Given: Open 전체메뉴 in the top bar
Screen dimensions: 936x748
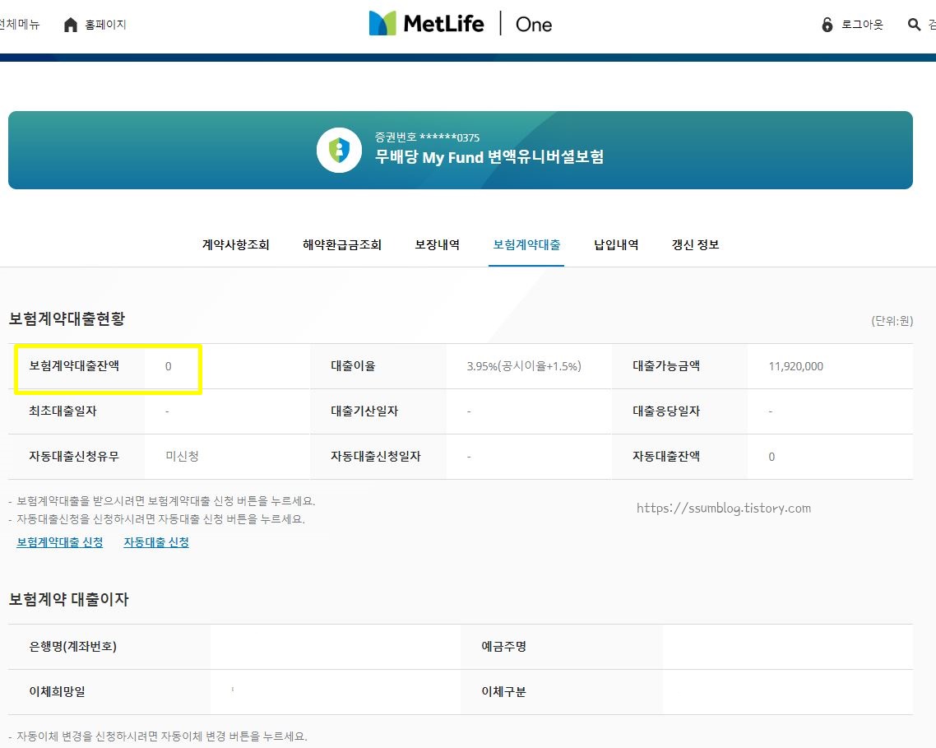Looking at the screenshot, I should click(x=19, y=25).
